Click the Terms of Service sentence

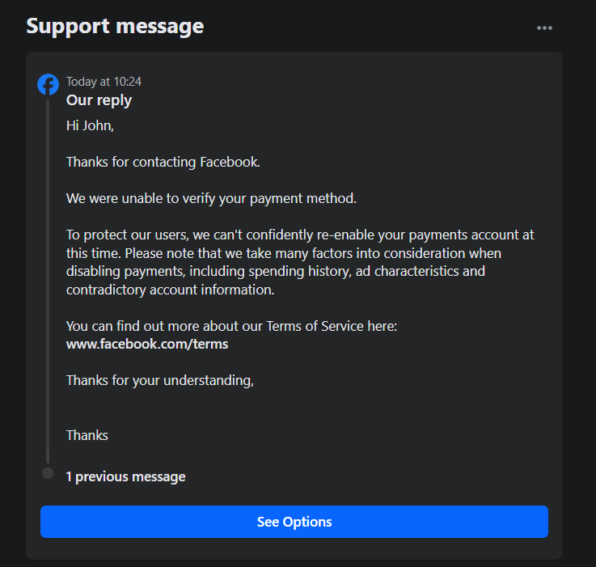(x=232, y=326)
